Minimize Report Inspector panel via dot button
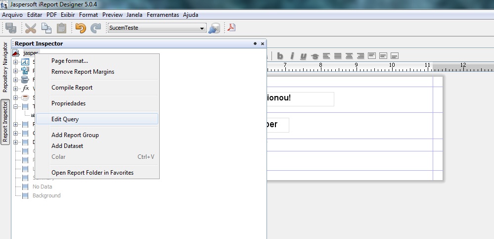494x239 pixels. (255, 44)
